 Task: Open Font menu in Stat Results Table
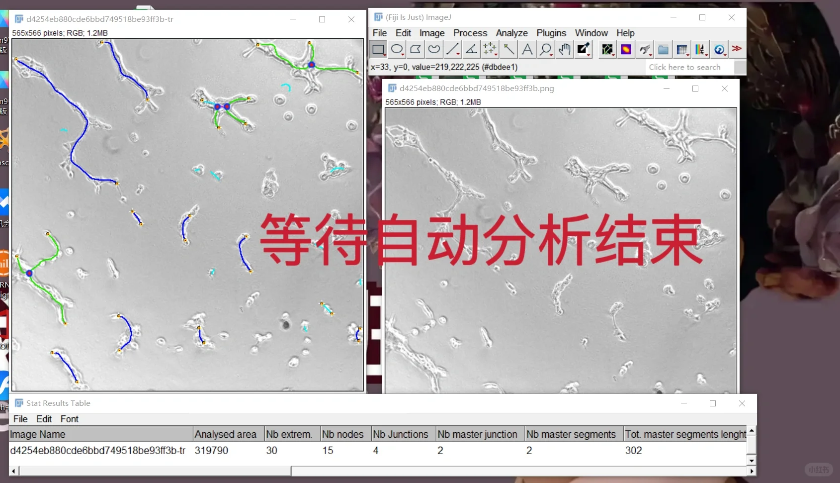pos(70,419)
